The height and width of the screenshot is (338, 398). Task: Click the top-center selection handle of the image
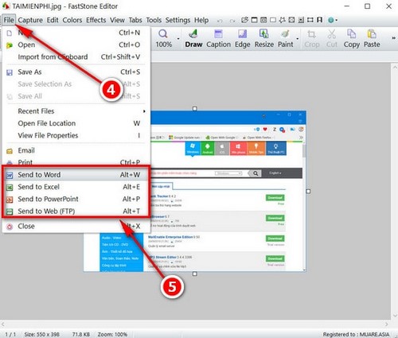click(x=195, y=109)
